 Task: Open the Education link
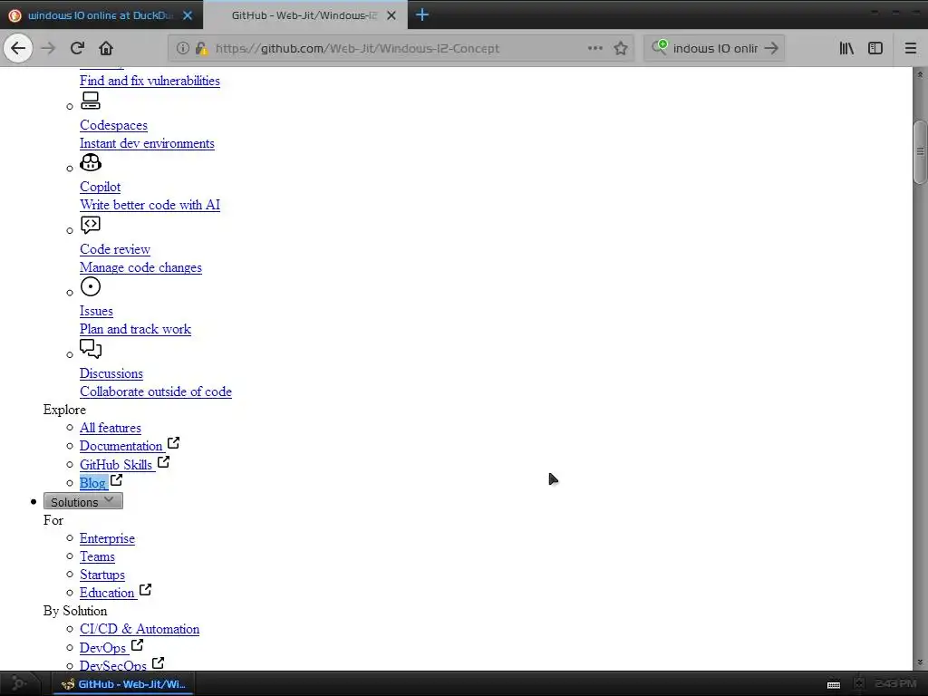(x=107, y=593)
